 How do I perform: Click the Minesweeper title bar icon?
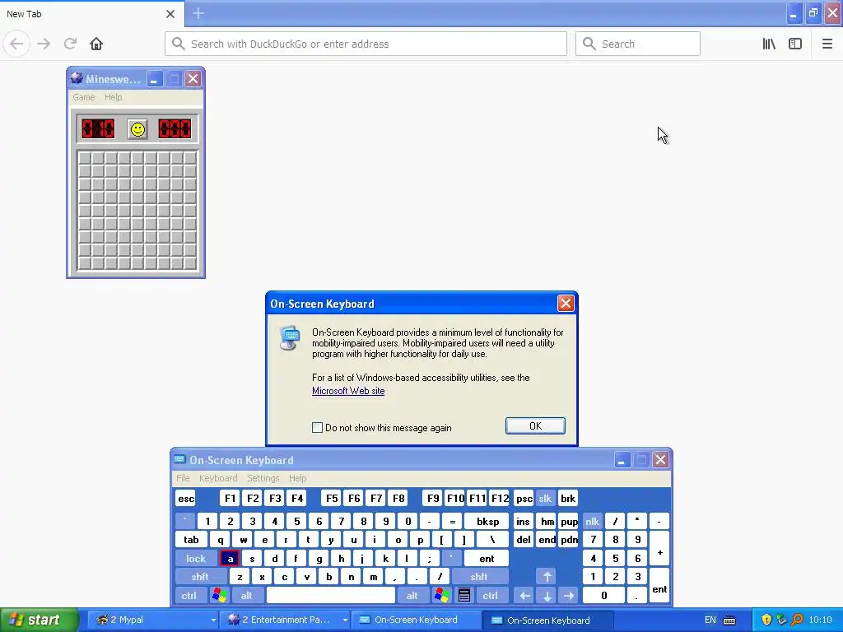coord(77,78)
